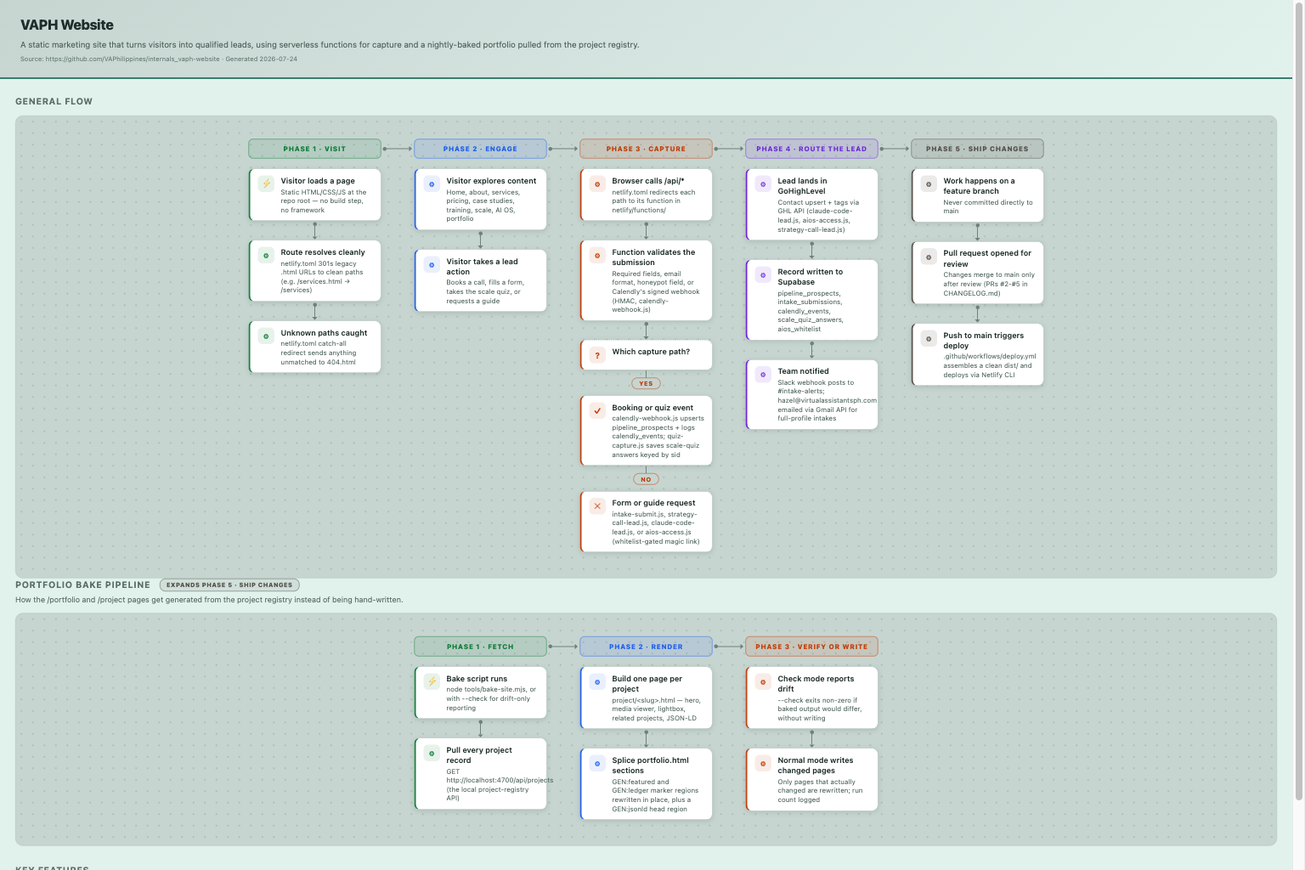
Task: Click the purple icon on Team notified card
Action: click(763, 374)
